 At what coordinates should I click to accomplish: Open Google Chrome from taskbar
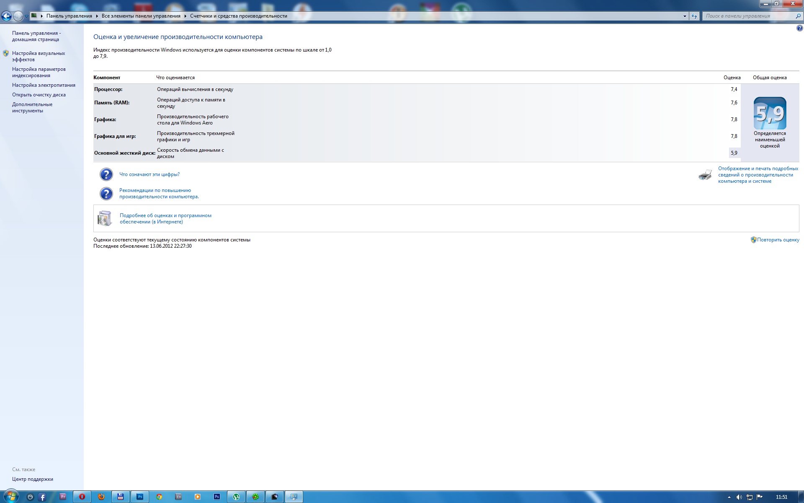159,497
